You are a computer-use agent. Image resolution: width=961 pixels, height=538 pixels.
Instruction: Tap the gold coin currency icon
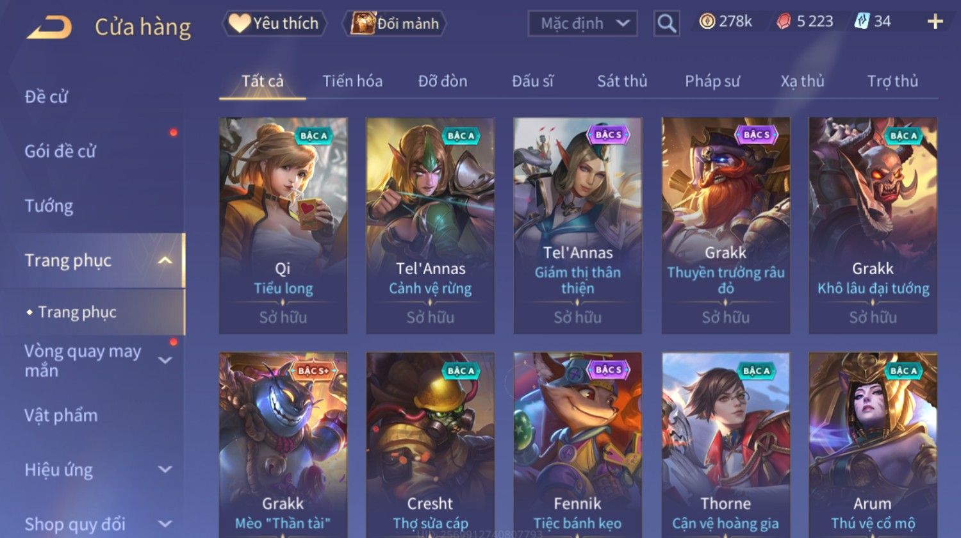pyautogui.click(x=707, y=22)
